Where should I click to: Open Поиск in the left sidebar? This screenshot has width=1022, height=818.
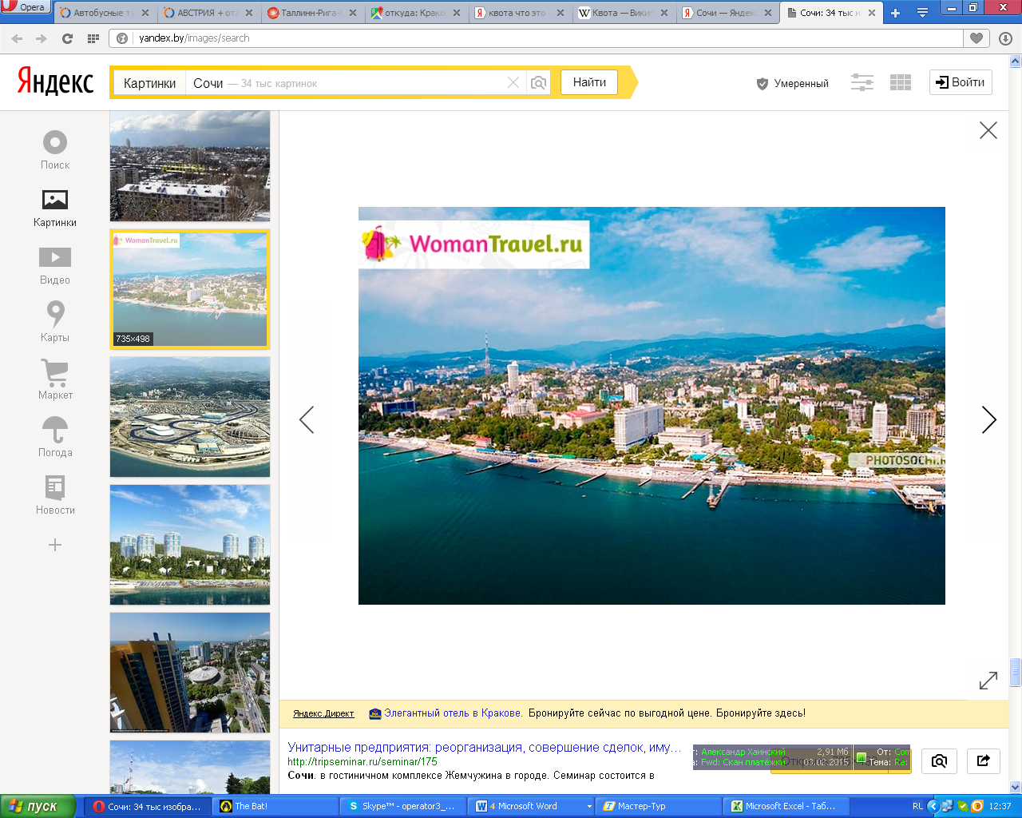(x=55, y=150)
